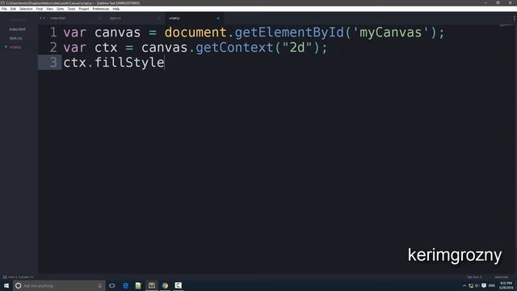
Task: Select the script.js tab
Action: (174, 18)
